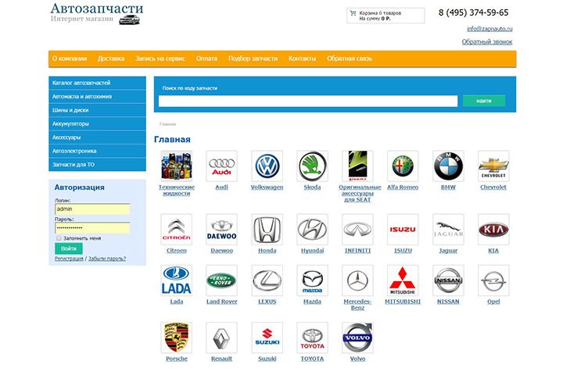The height and width of the screenshot is (375, 563).
Task: Click the Suzuki logo icon
Action: [x=267, y=337]
